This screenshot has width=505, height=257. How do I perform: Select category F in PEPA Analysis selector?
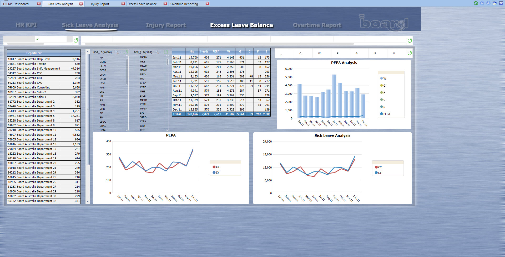(338, 53)
